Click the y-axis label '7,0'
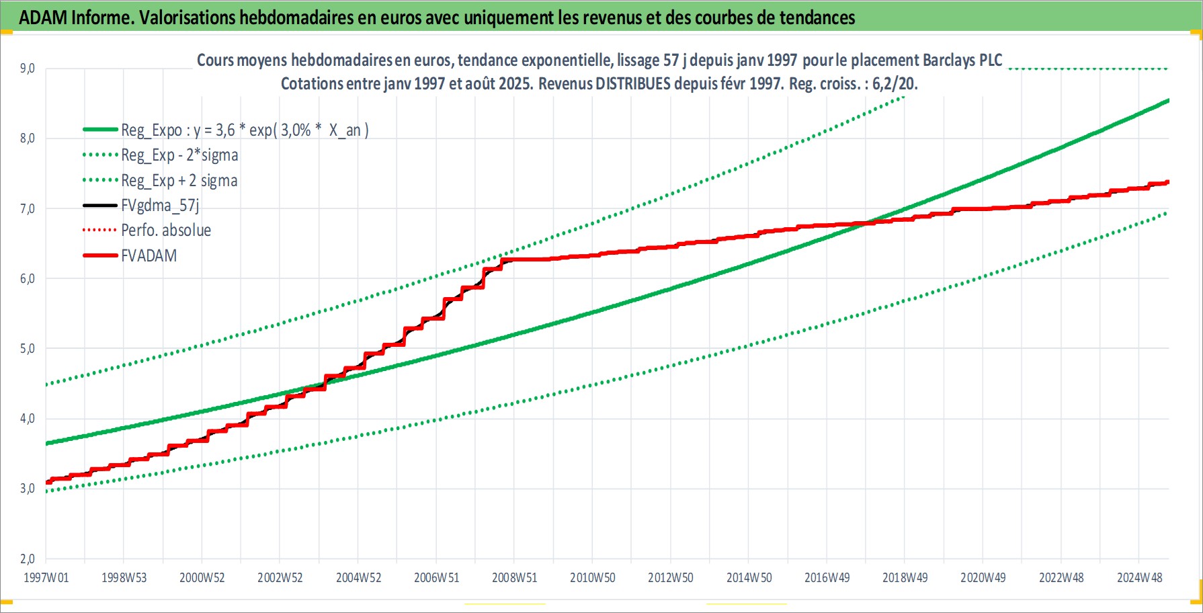 click(27, 209)
